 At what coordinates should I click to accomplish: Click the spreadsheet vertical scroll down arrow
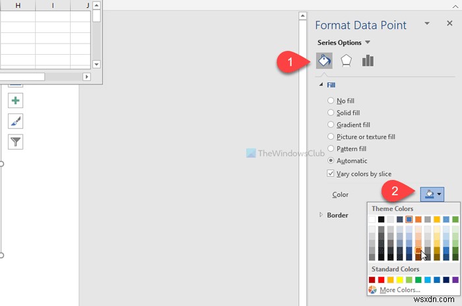click(x=96, y=64)
